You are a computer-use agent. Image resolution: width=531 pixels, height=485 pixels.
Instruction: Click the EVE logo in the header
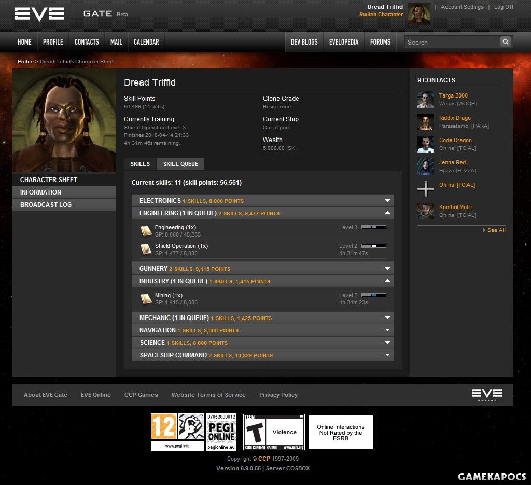(x=39, y=14)
